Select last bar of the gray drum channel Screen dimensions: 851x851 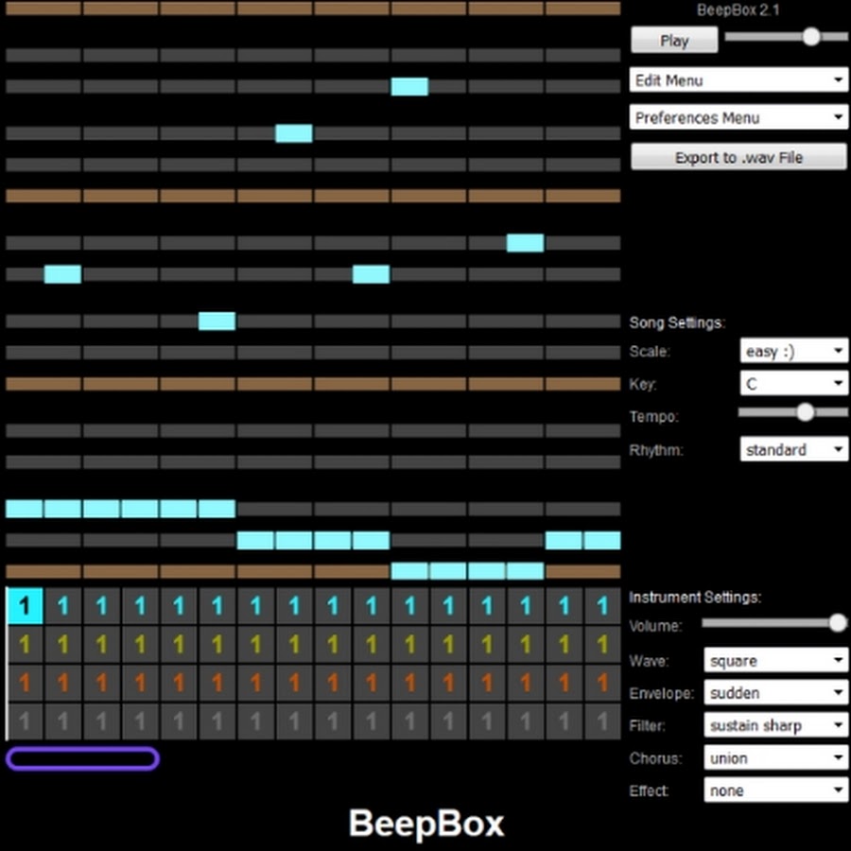tap(602, 721)
